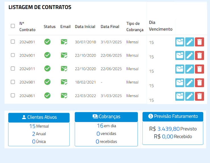
Task: Click the Data Final column header
Action: (110, 27)
